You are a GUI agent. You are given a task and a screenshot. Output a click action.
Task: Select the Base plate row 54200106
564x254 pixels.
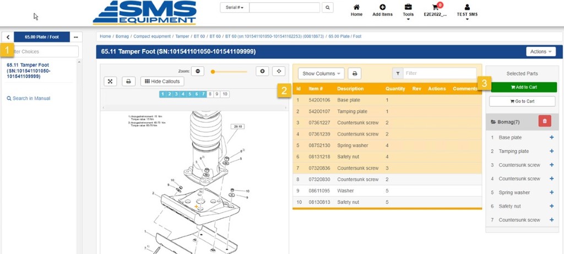[387, 100]
